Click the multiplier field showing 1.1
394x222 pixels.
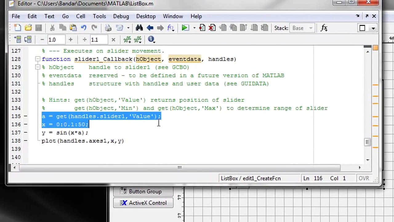[x=98, y=40]
